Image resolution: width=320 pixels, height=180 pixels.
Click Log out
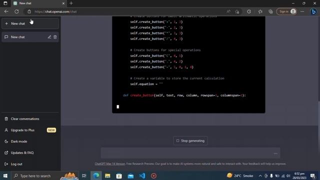click(x=16, y=164)
